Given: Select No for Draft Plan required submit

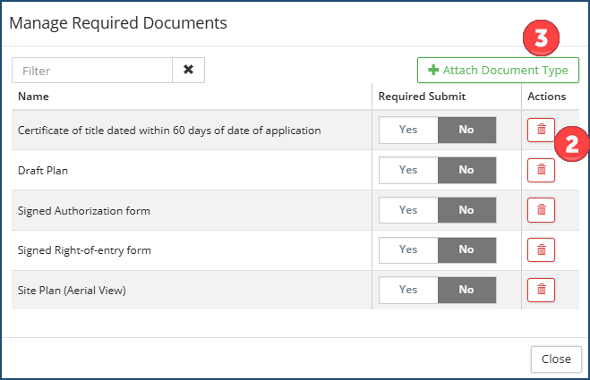Looking at the screenshot, I should (466, 170).
